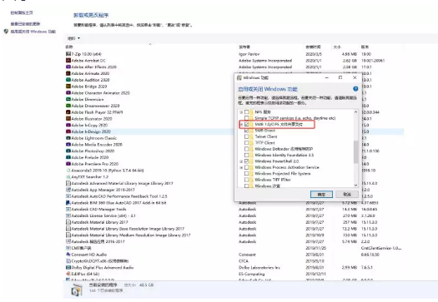Click the Adobe InDesign 2020 icon
438x302 pixels.
(68, 131)
